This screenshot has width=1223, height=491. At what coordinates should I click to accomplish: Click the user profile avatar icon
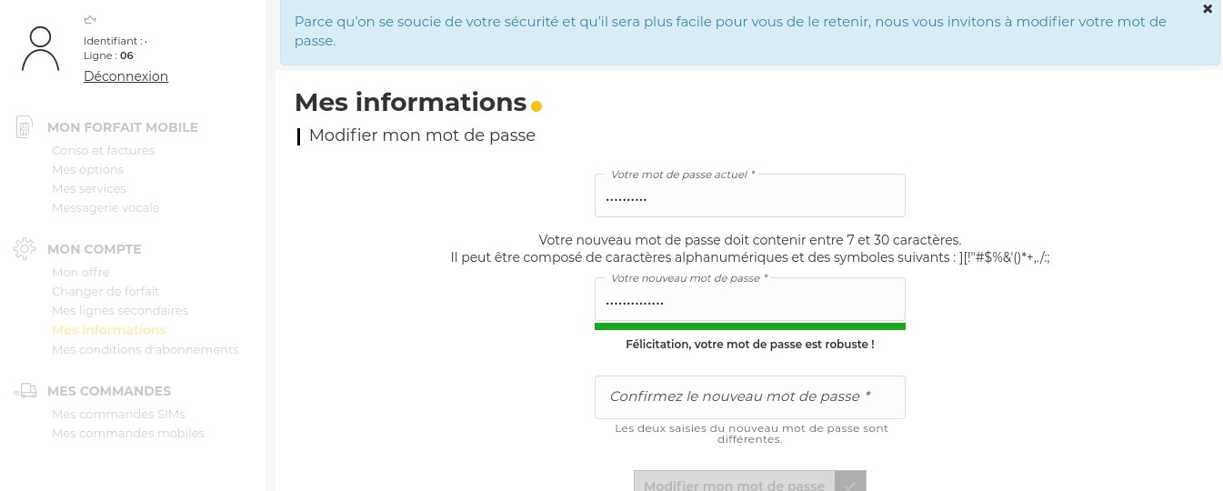[x=40, y=49]
